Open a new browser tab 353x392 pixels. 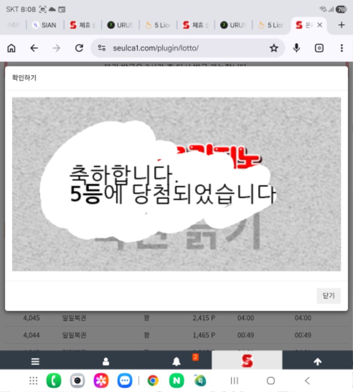click(341, 25)
